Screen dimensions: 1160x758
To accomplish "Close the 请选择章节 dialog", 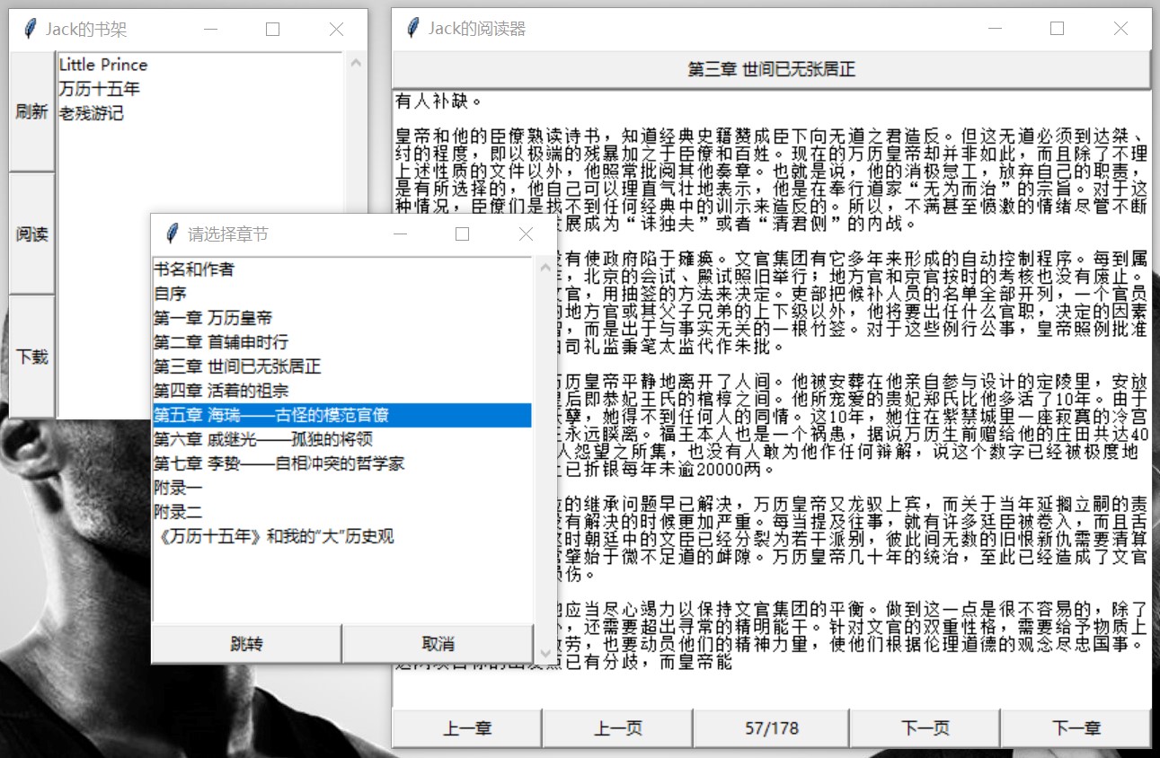I will point(526,234).
